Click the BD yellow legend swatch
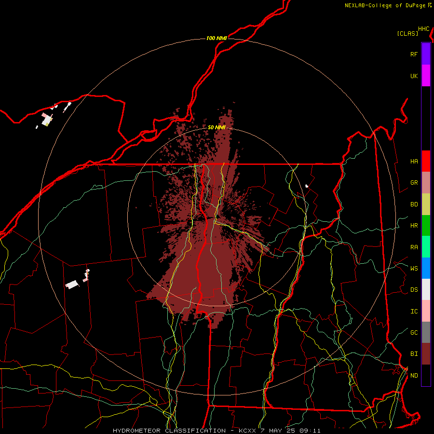 point(426,204)
